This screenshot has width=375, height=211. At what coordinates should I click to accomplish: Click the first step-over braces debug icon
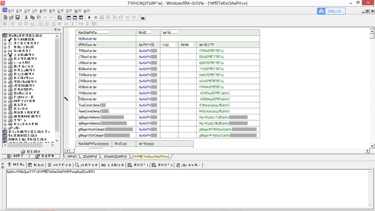coord(108,18)
